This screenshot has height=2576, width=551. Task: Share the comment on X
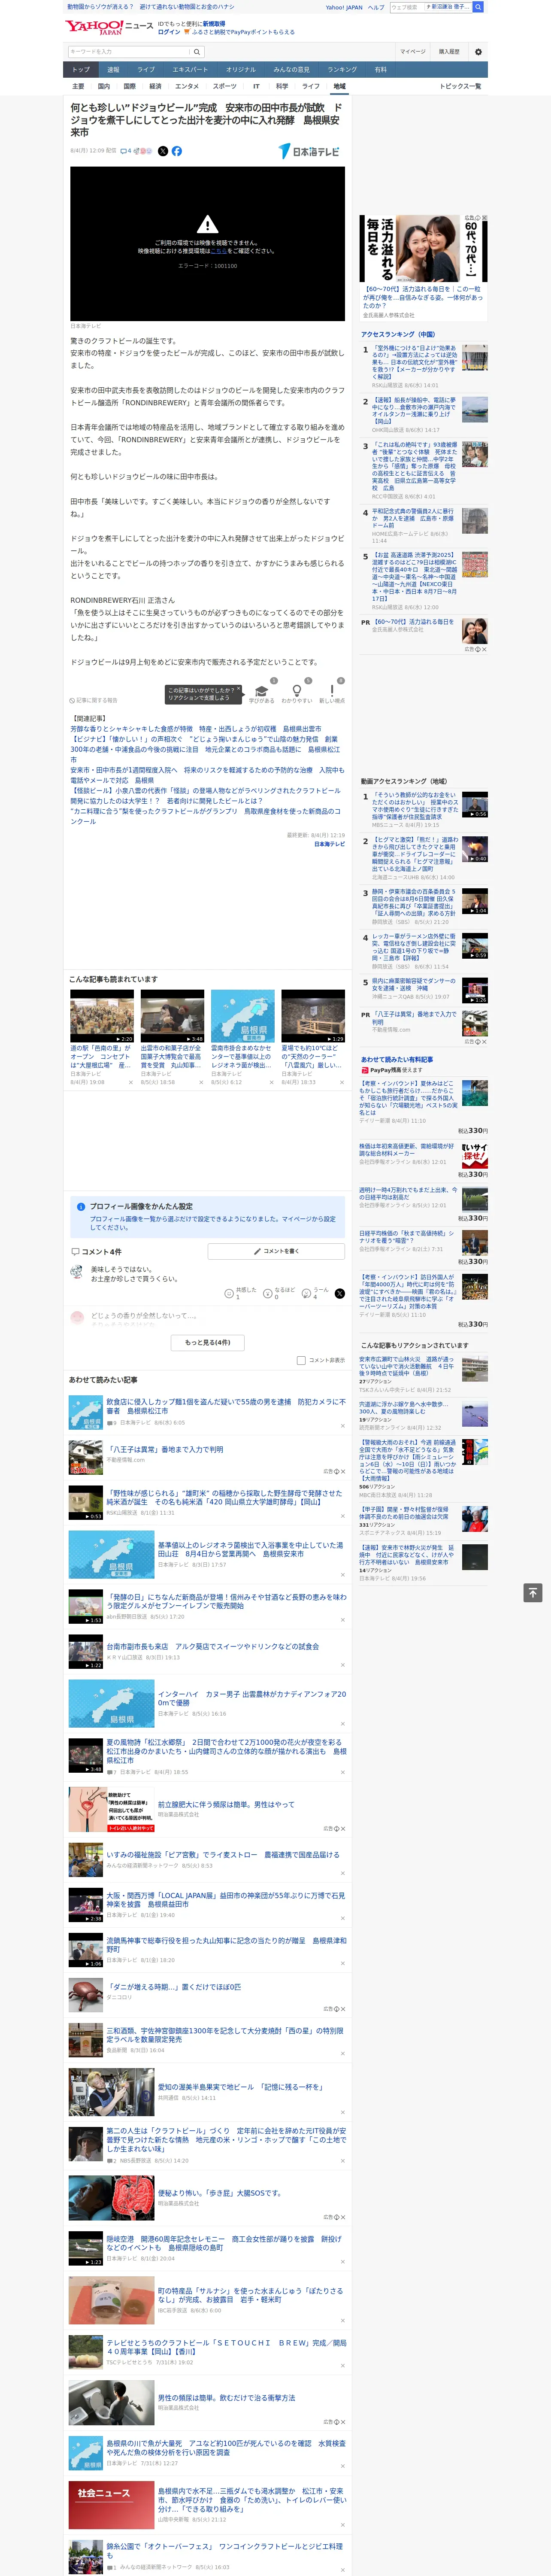[340, 1293]
